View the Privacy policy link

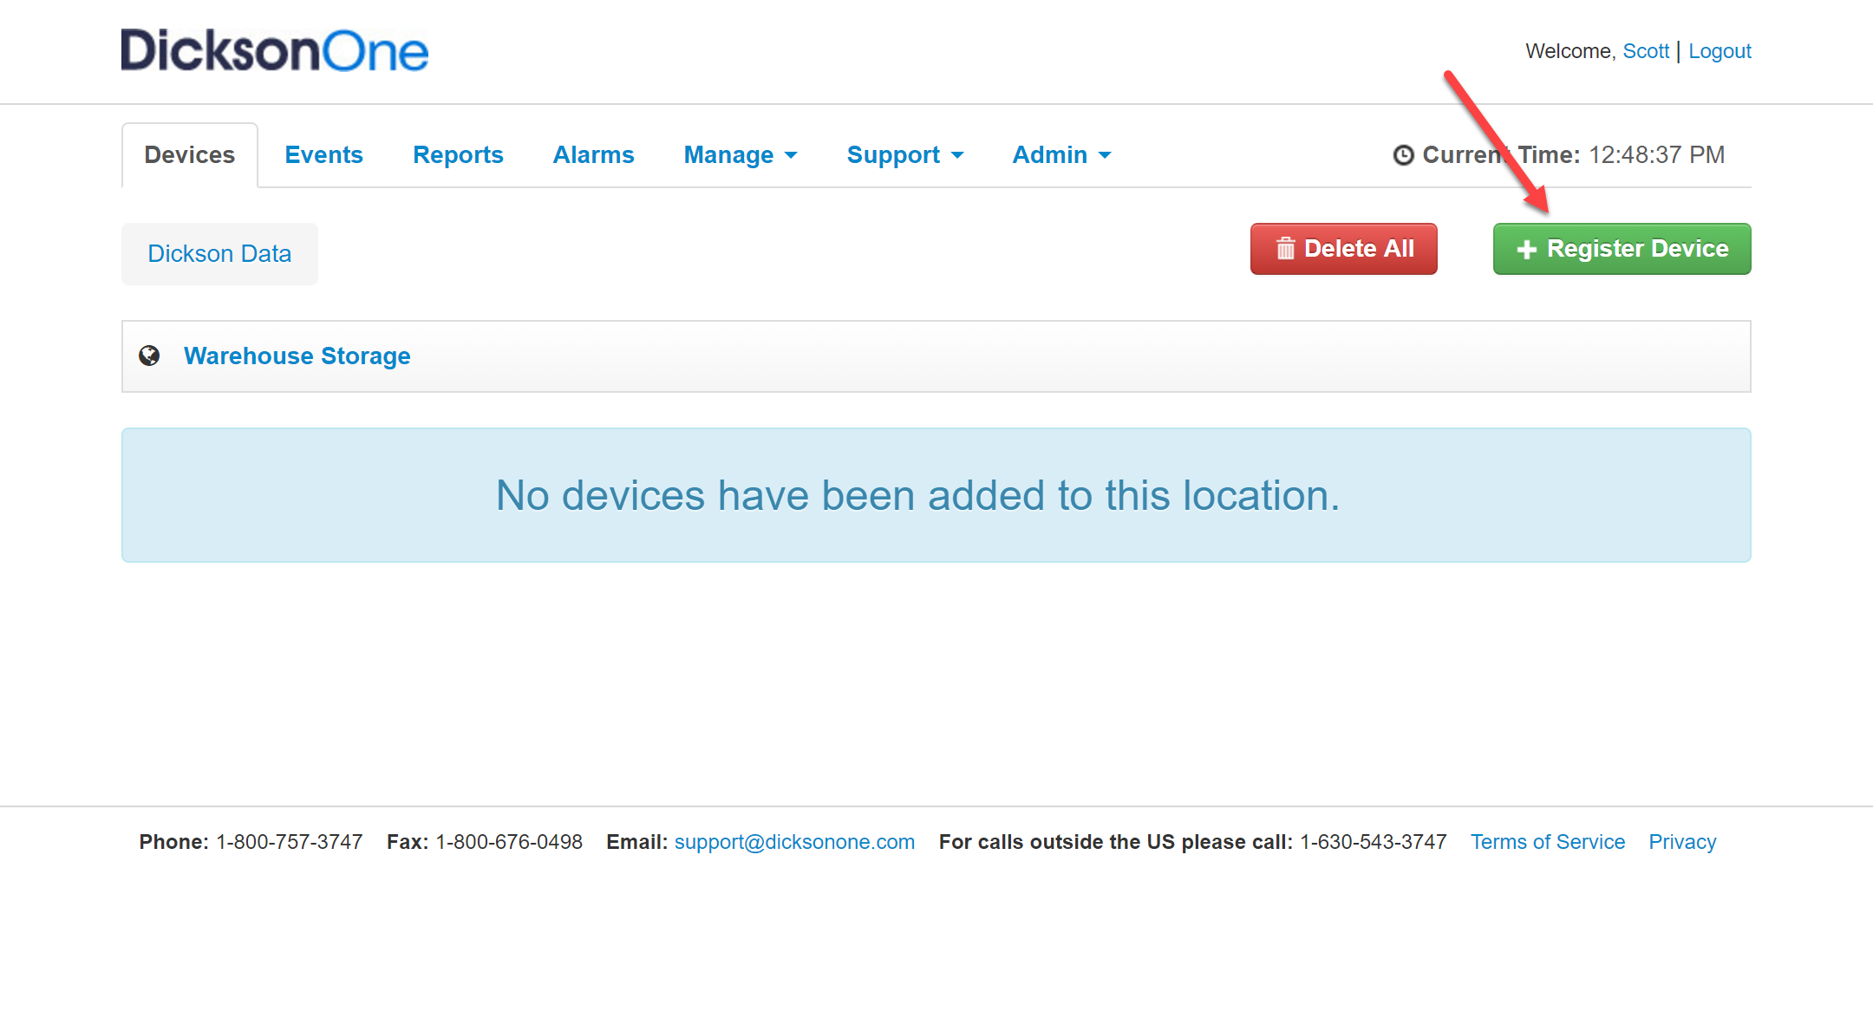tap(1682, 842)
